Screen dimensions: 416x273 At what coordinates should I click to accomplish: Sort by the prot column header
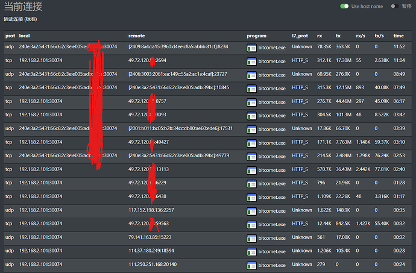[x=10, y=36]
